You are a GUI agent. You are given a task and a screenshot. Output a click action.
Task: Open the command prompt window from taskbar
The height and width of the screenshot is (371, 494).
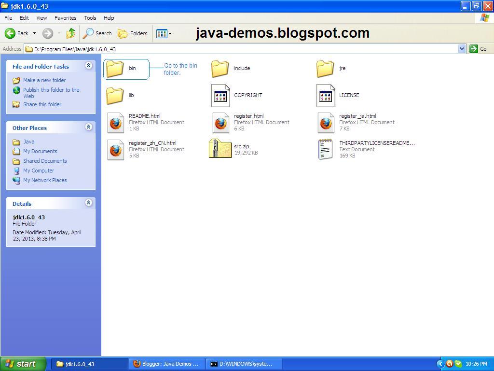click(x=244, y=364)
